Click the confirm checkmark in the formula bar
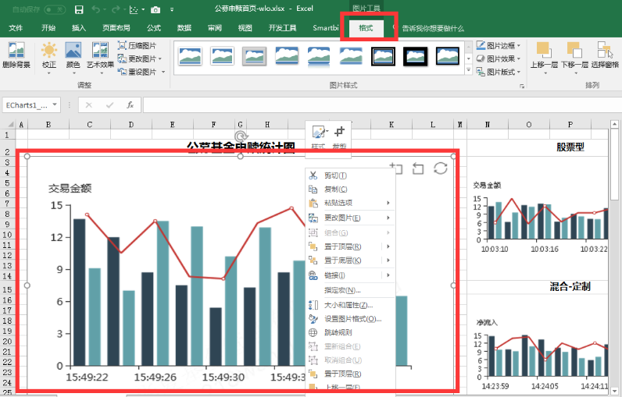Screen dimensions: 622x397 point(110,105)
